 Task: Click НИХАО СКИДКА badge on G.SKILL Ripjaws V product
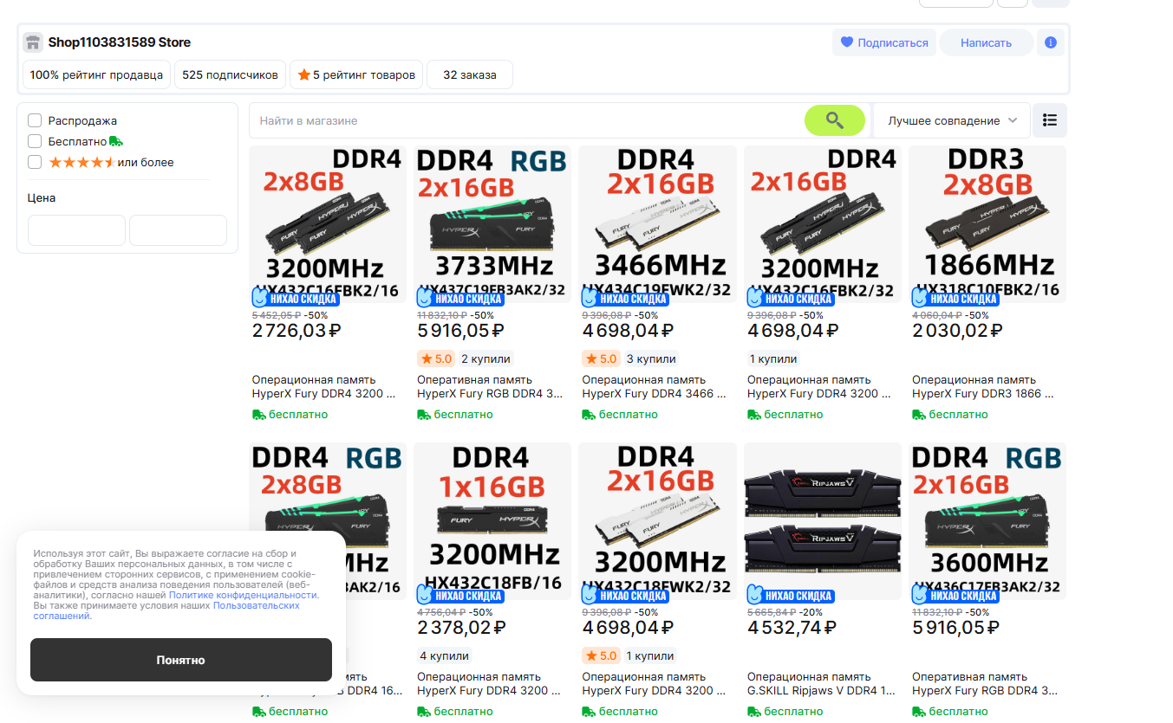click(x=790, y=596)
